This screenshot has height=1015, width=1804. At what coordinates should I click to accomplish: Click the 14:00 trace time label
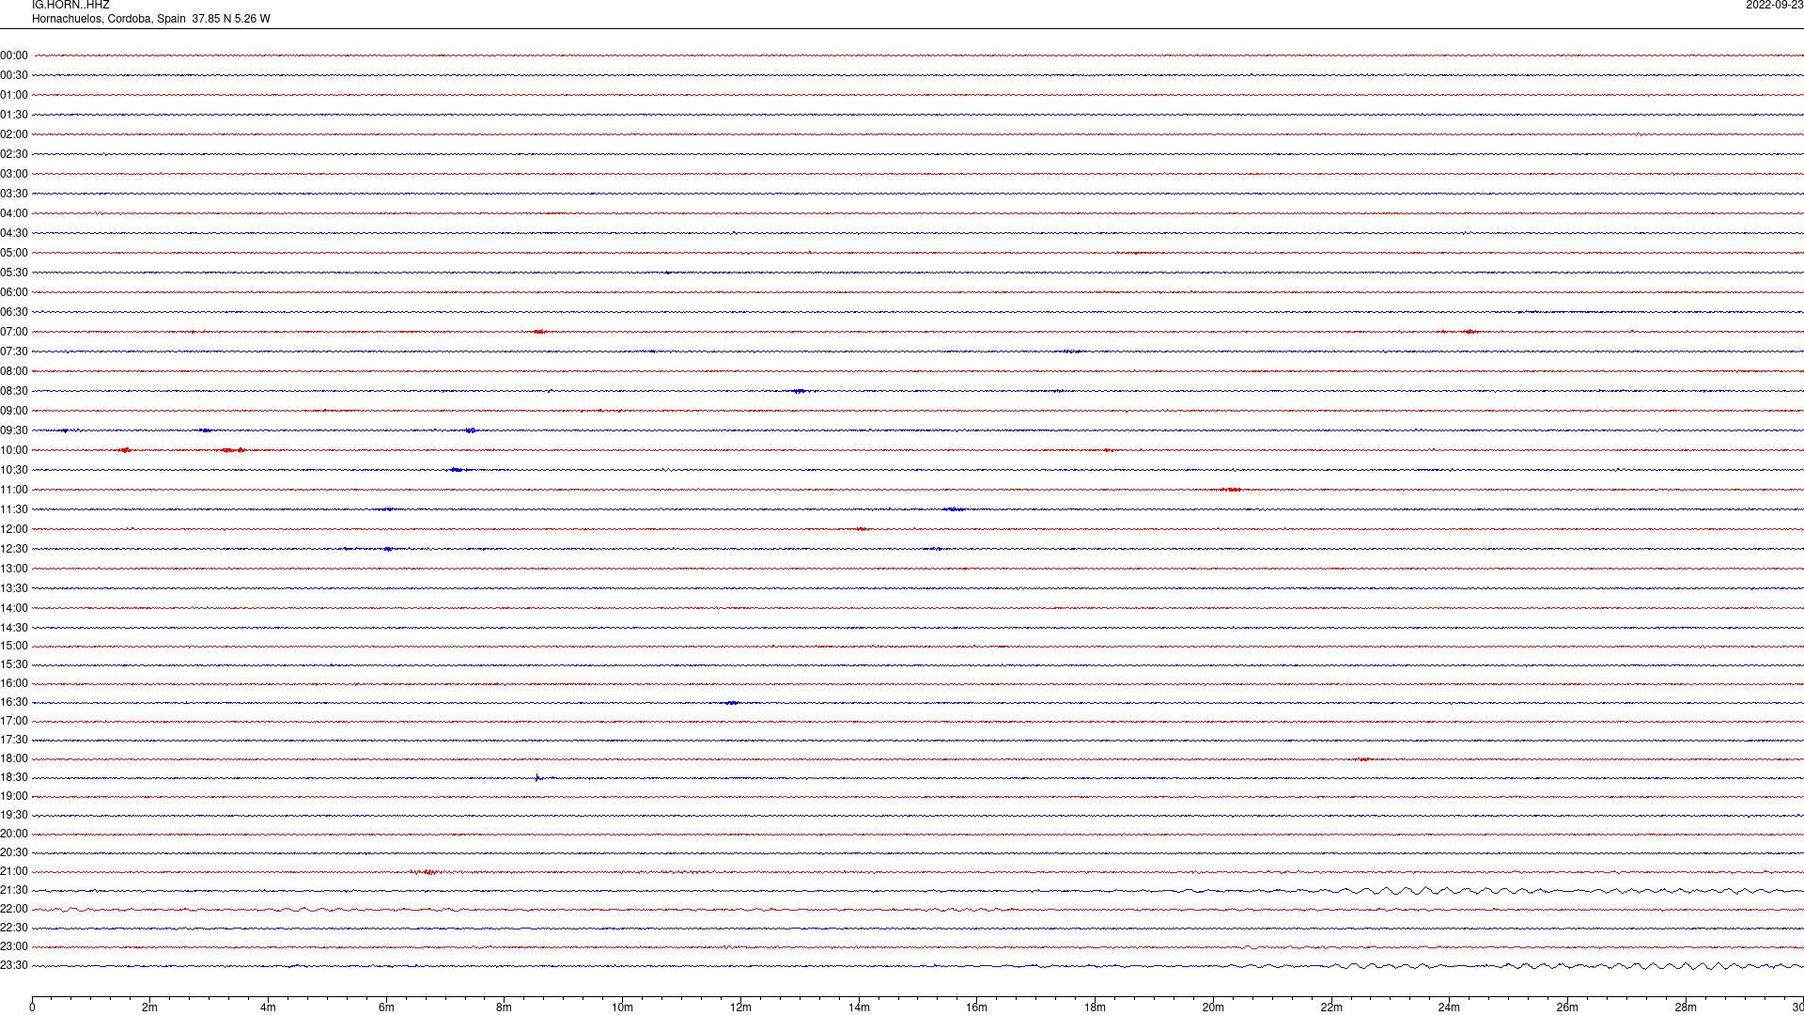14,608
